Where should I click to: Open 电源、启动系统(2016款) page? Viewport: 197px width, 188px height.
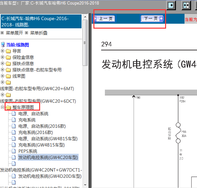[x=42, y=126]
